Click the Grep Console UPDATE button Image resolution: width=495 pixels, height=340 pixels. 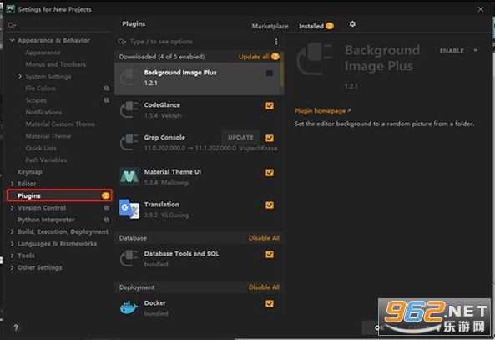pyautogui.click(x=240, y=138)
